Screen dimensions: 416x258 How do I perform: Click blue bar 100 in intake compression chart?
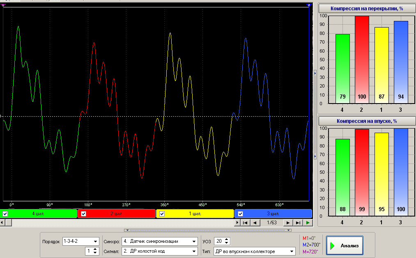(401, 172)
